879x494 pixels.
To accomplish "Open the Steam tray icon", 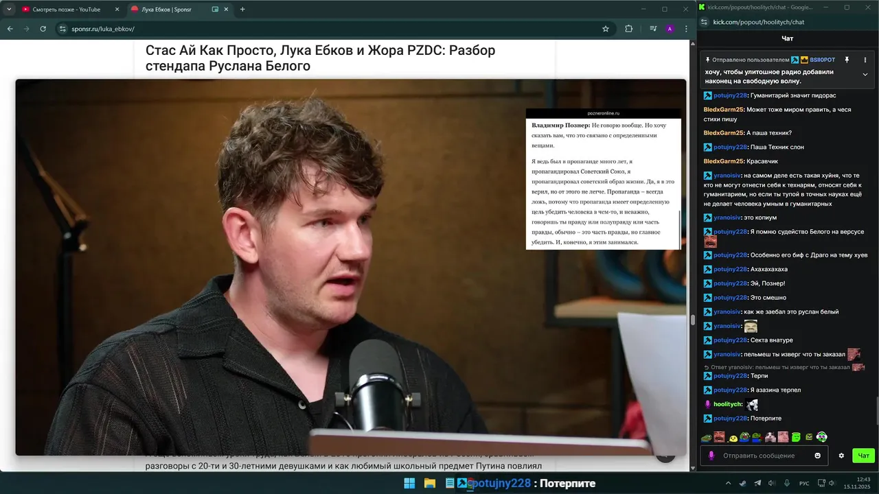I will [x=742, y=483].
